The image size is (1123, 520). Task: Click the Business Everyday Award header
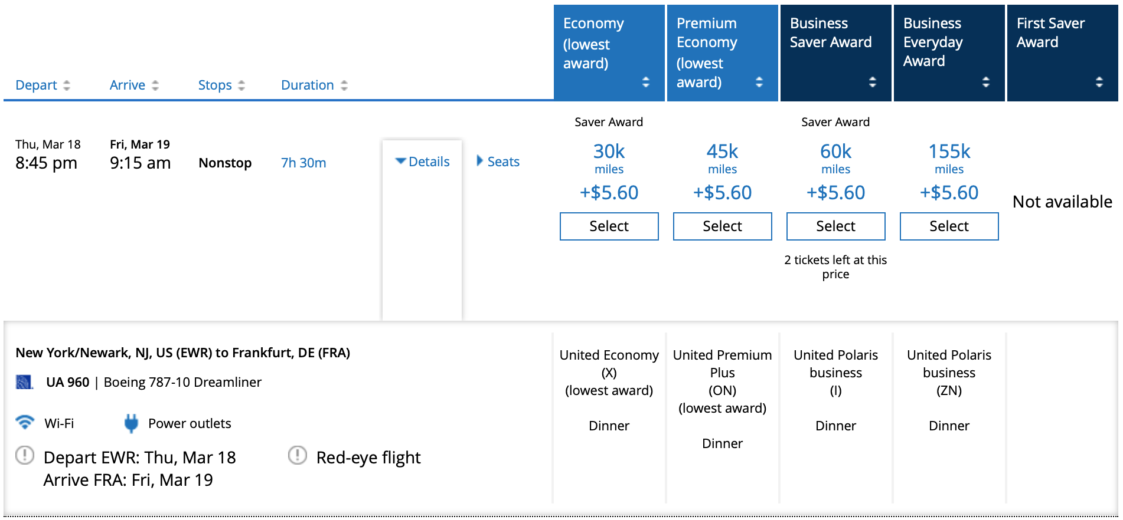click(933, 42)
